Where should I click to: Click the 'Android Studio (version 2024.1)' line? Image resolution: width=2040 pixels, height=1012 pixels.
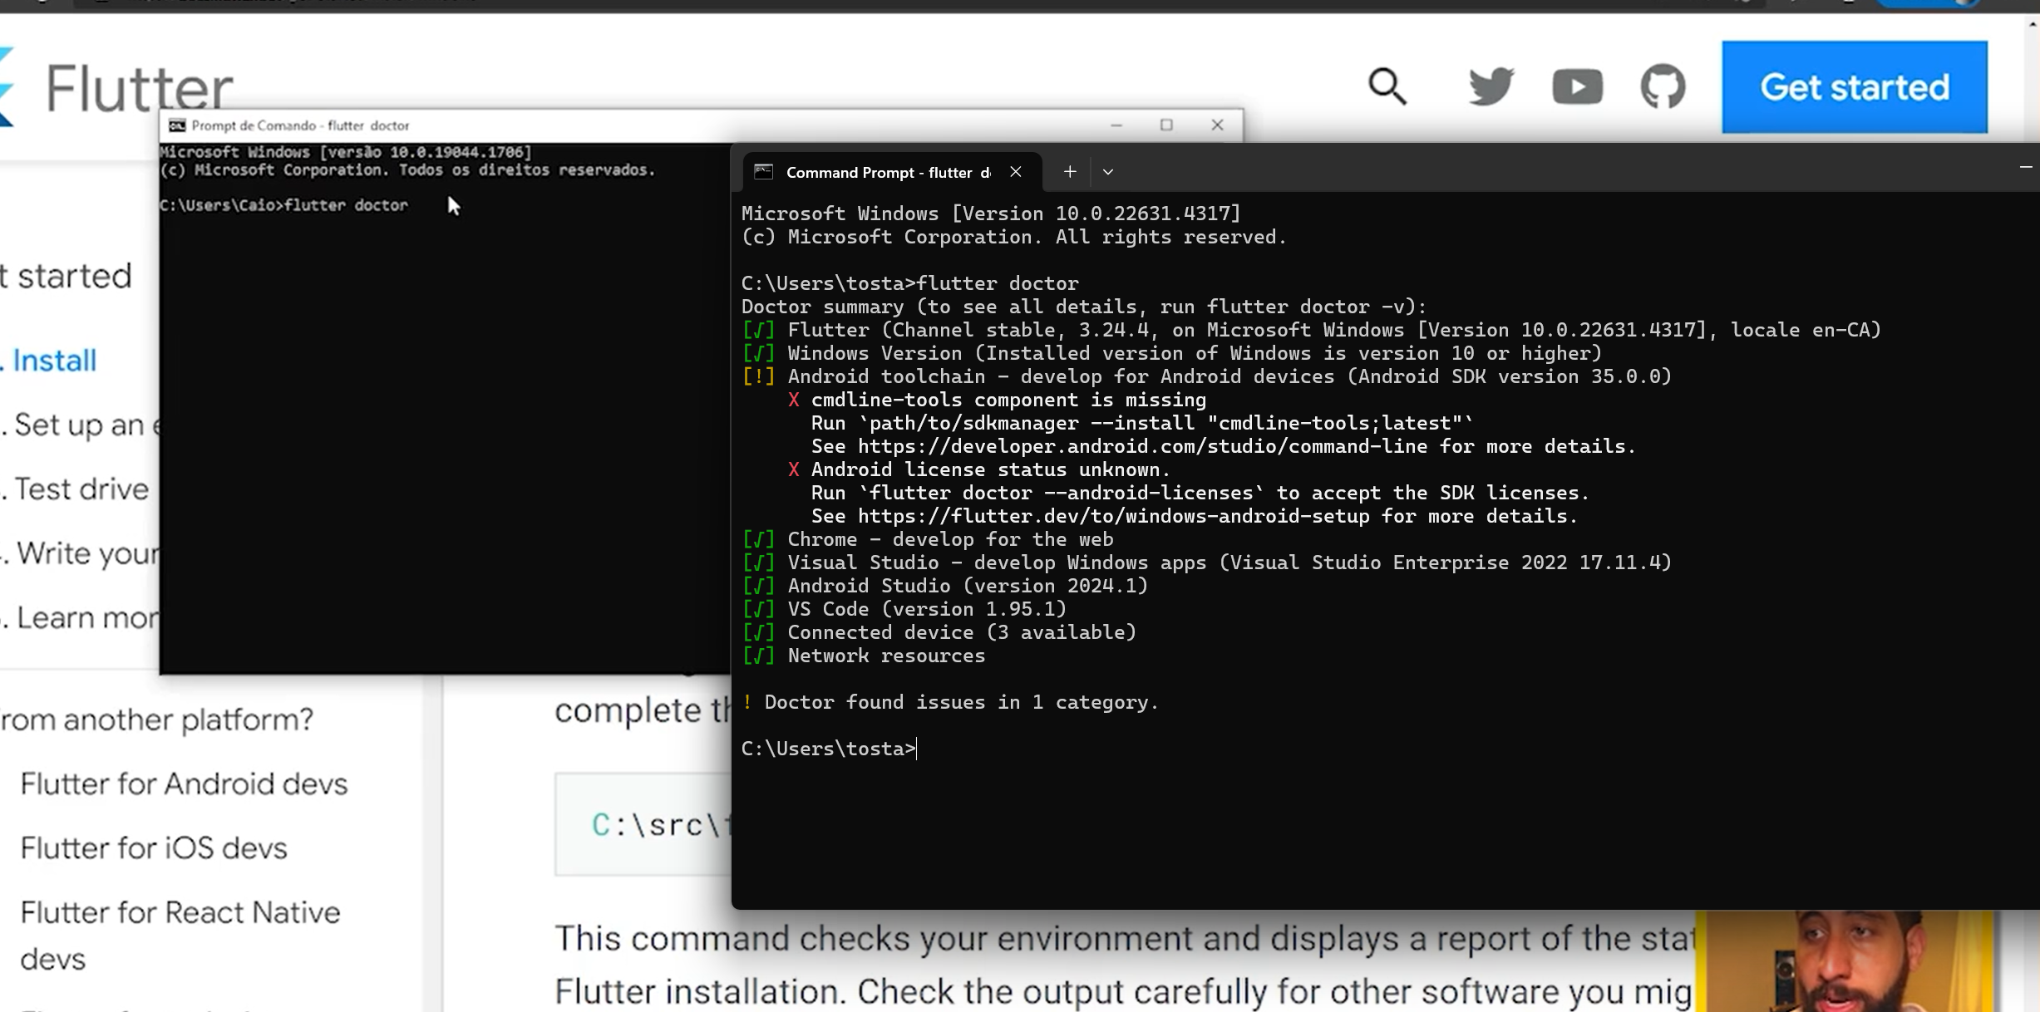945,586
